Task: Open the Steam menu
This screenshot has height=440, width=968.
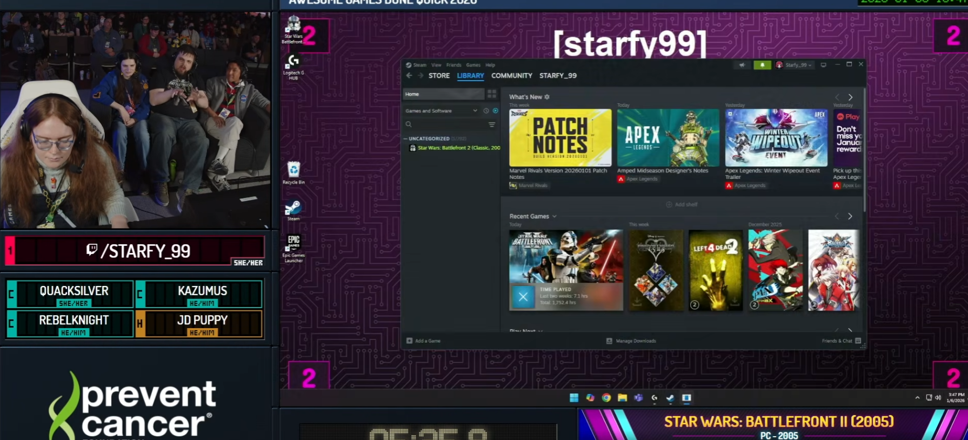Action: 420,65
